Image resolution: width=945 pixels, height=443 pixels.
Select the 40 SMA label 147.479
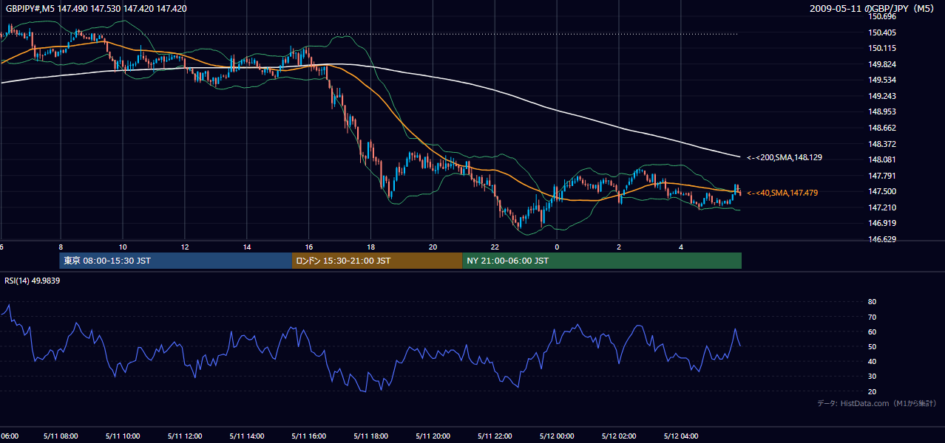[x=782, y=193]
